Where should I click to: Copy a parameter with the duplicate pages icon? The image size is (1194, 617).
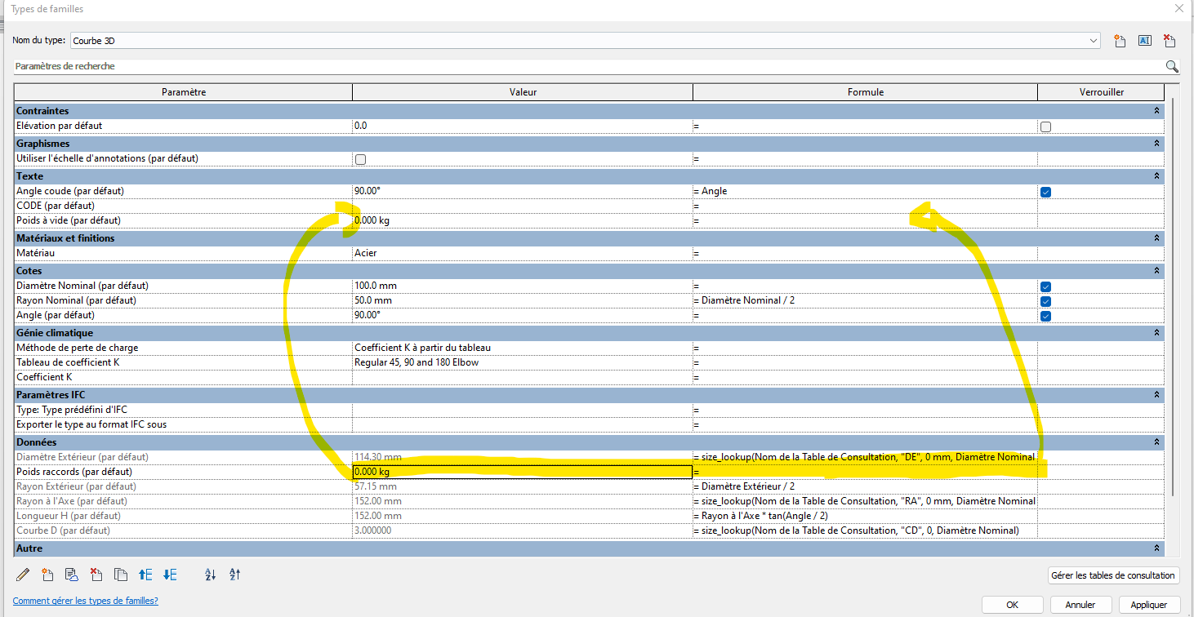coord(121,575)
